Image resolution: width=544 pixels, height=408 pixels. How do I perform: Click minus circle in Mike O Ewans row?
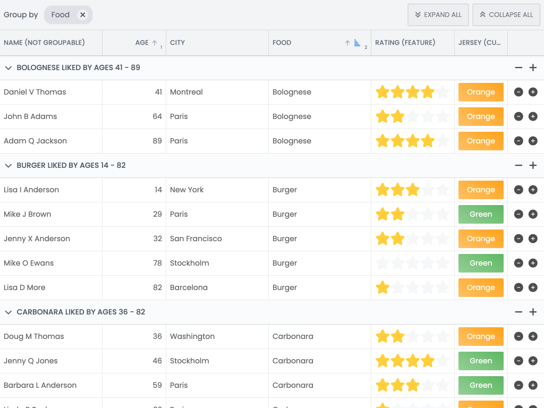click(518, 263)
